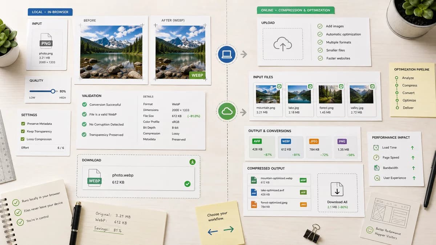Open the Before image preview
The image size is (436, 245).
pyautogui.click(x=111, y=52)
